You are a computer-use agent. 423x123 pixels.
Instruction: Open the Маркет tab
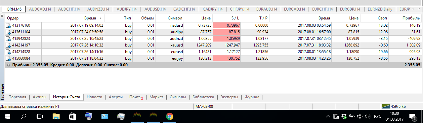(156, 97)
